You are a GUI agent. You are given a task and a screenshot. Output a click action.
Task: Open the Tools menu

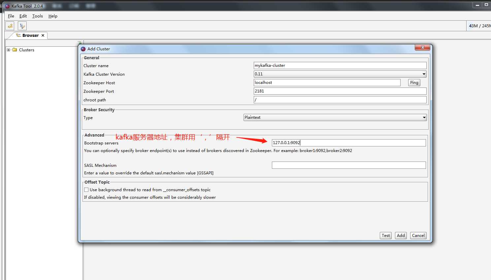[38, 16]
